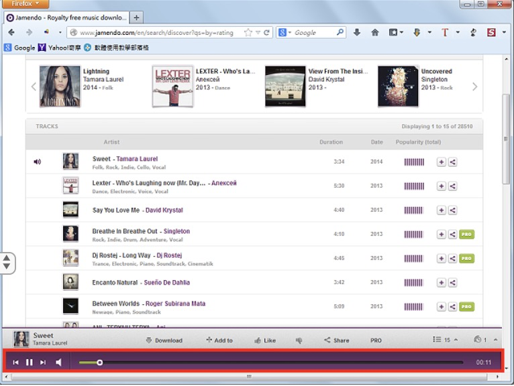Click PRO badge on Dj Rostej row
The image size is (514, 386).
point(466,258)
